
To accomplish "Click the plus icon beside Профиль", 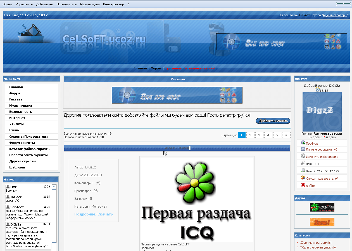I will click(x=303, y=143).
